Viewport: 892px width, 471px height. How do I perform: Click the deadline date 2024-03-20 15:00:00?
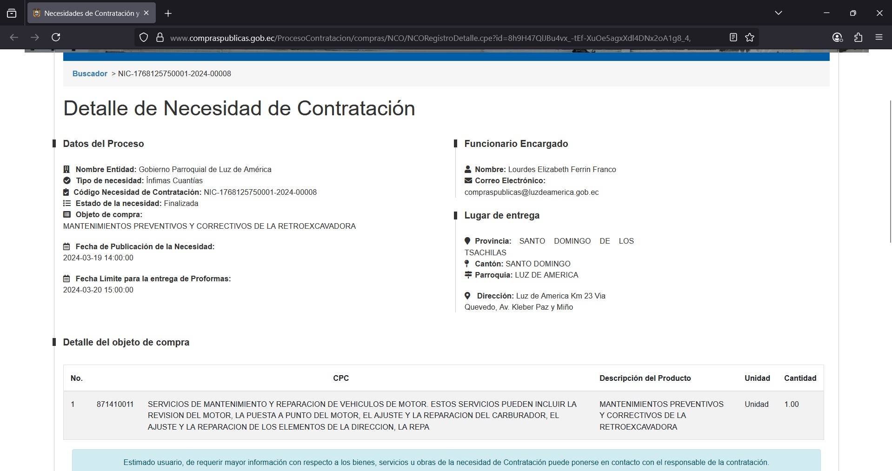pos(98,290)
